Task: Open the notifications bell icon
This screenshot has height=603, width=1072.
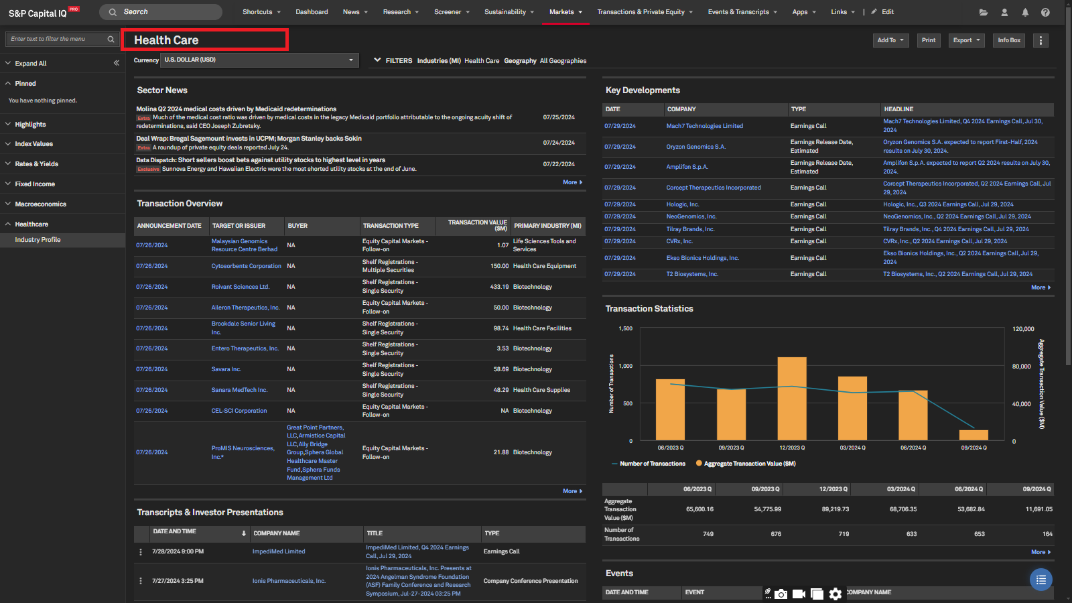Action: [1025, 12]
